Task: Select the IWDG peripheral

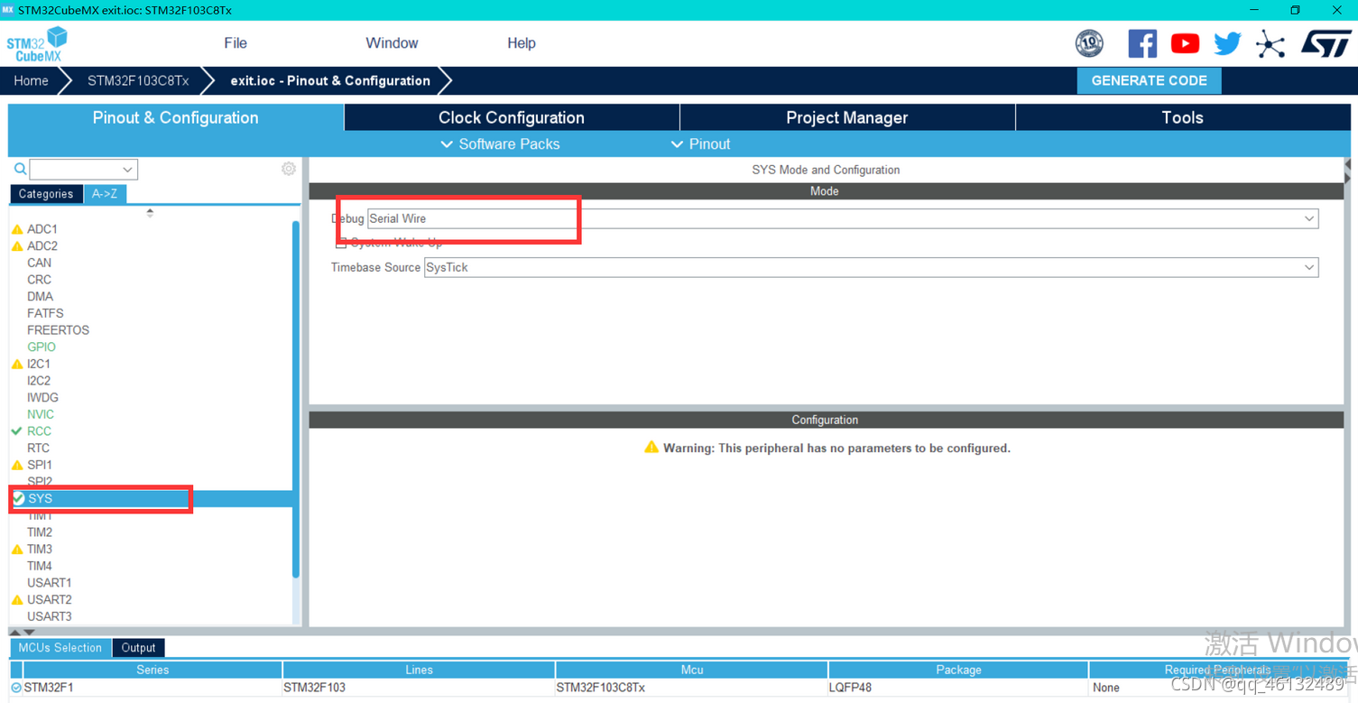Action: tap(43, 398)
